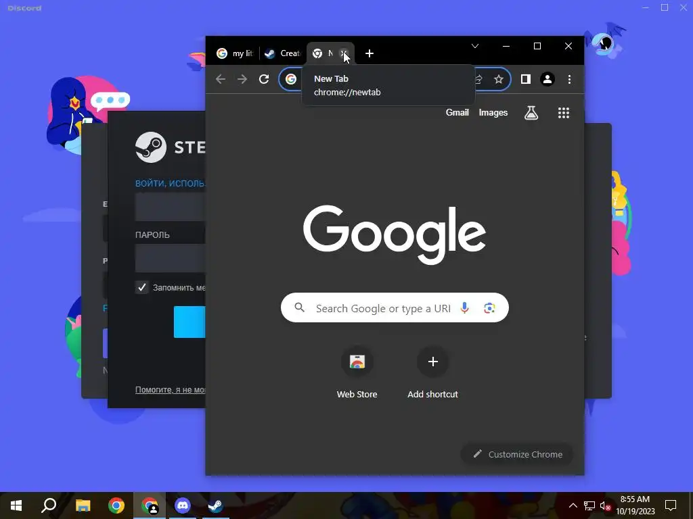Reload the page with the refresh icon
This screenshot has height=519, width=693.
click(264, 80)
